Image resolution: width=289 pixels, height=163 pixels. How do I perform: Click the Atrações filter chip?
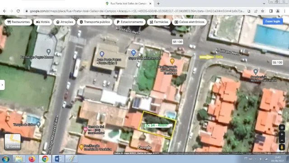click(64, 22)
